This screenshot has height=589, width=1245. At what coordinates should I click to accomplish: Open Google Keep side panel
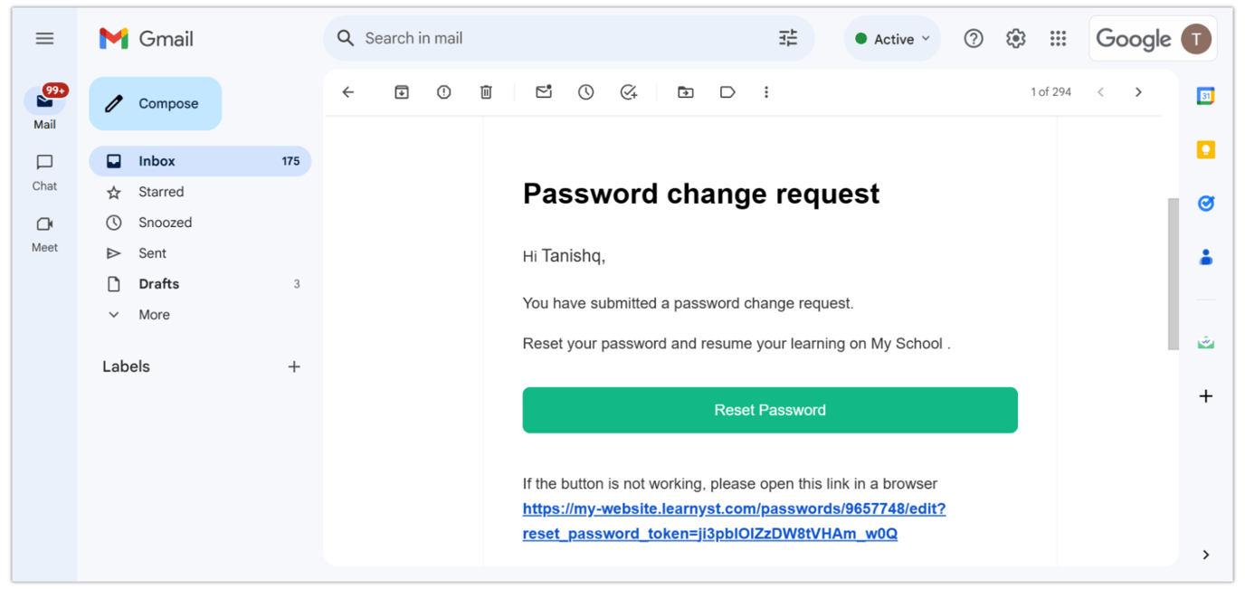[1205, 150]
